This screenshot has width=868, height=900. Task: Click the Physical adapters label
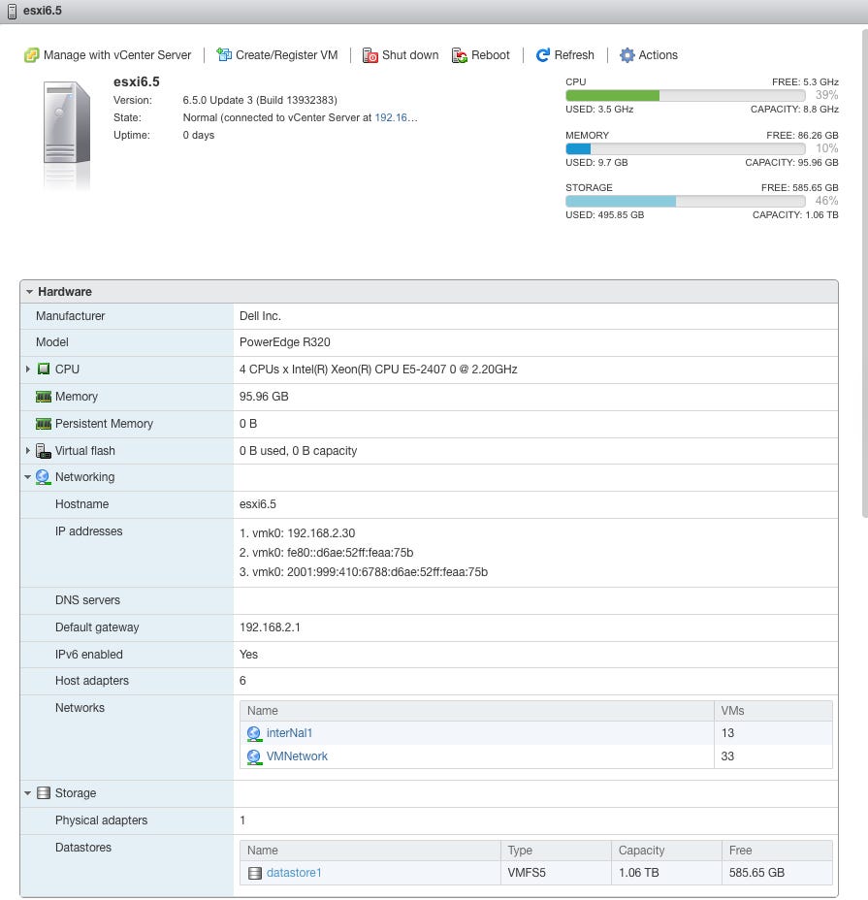(x=101, y=820)
